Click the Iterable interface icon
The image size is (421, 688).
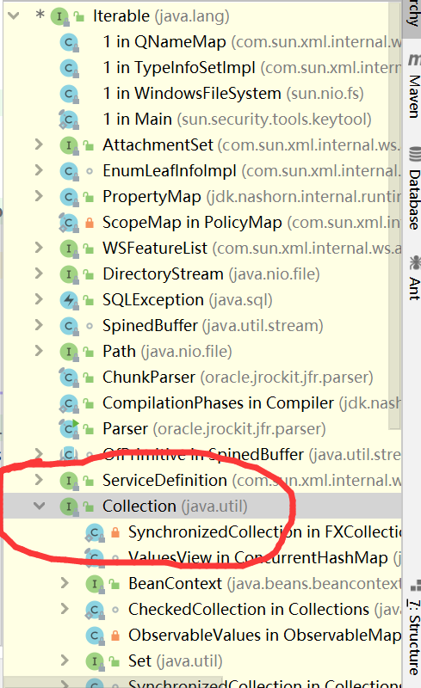coord(59,16)
